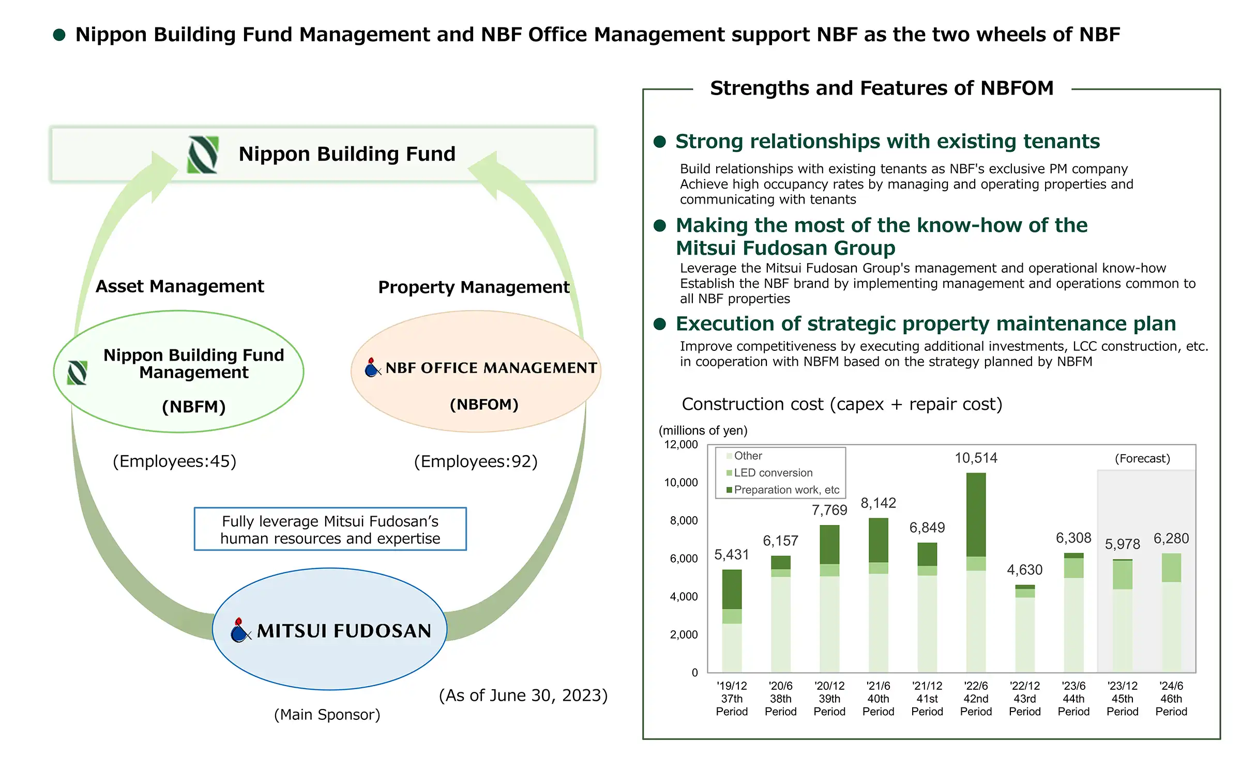Screen dimensions: 1241x772
Task: Select the Preparation work legend swatch
Action: [x=729, y=490]
